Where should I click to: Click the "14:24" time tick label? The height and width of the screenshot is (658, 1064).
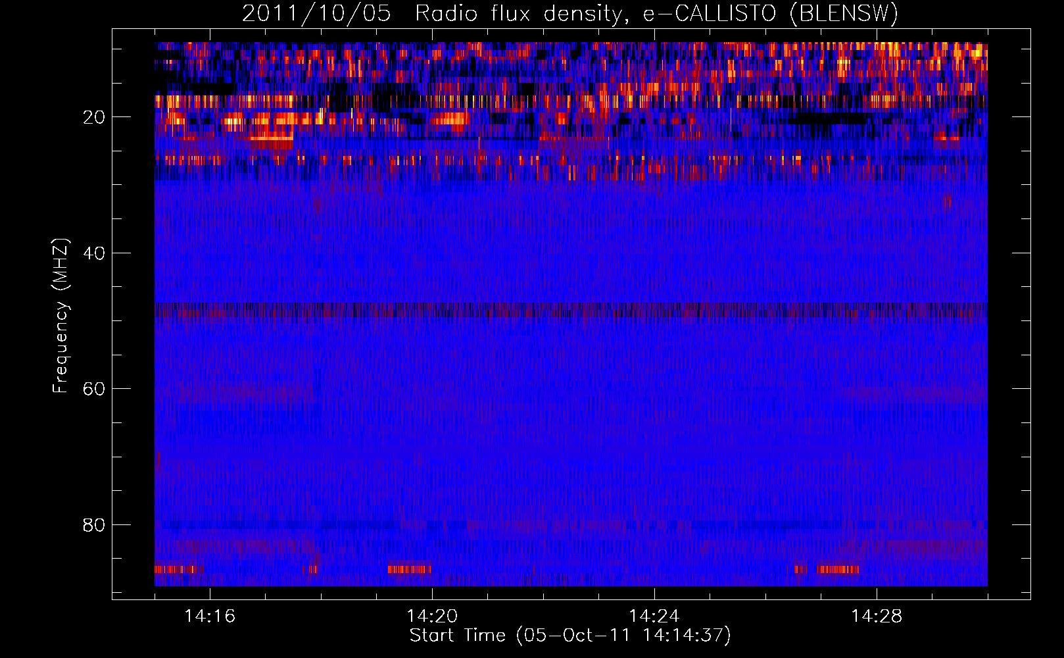coord(654,617)
